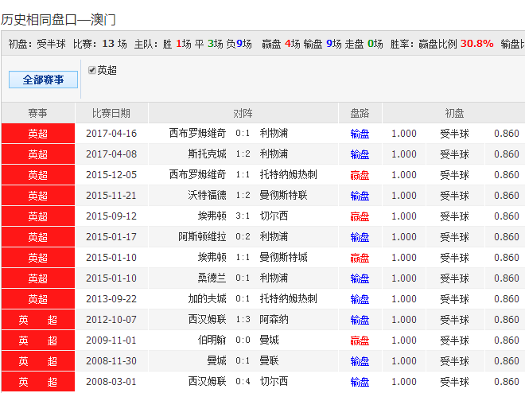Click the 初盘: 受半球 summary label
The image size is (525, 393).
[x=37, y=44]
